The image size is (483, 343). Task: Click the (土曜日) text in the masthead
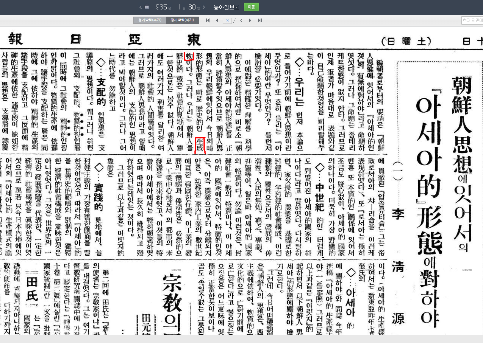tap(406, 41)
